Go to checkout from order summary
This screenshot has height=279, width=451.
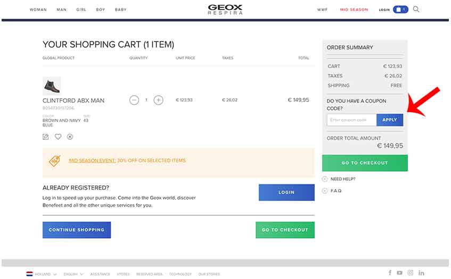pos(365,163)
